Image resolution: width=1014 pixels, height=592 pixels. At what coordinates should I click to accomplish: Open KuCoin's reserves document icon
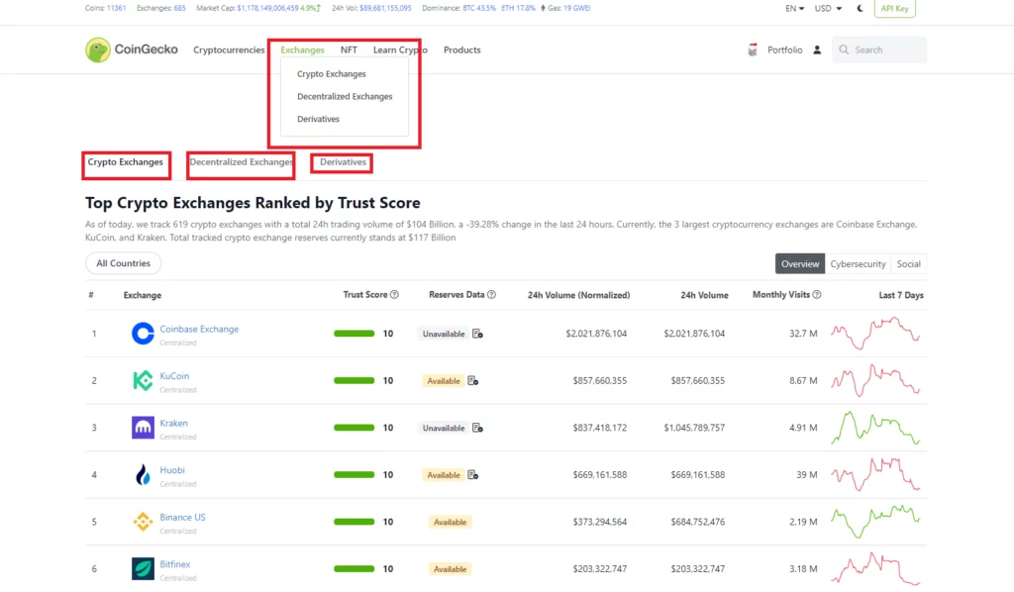(x=472, y=381)
